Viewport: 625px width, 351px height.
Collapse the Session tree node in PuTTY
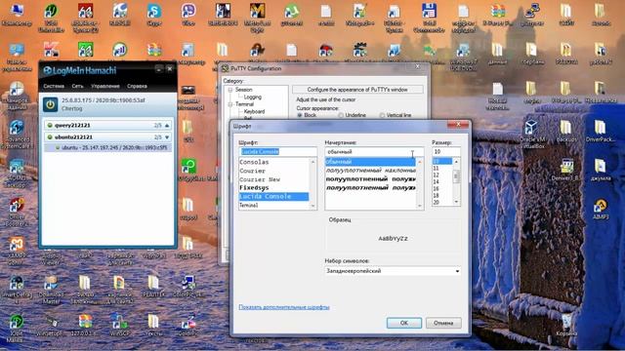(230, 90)
